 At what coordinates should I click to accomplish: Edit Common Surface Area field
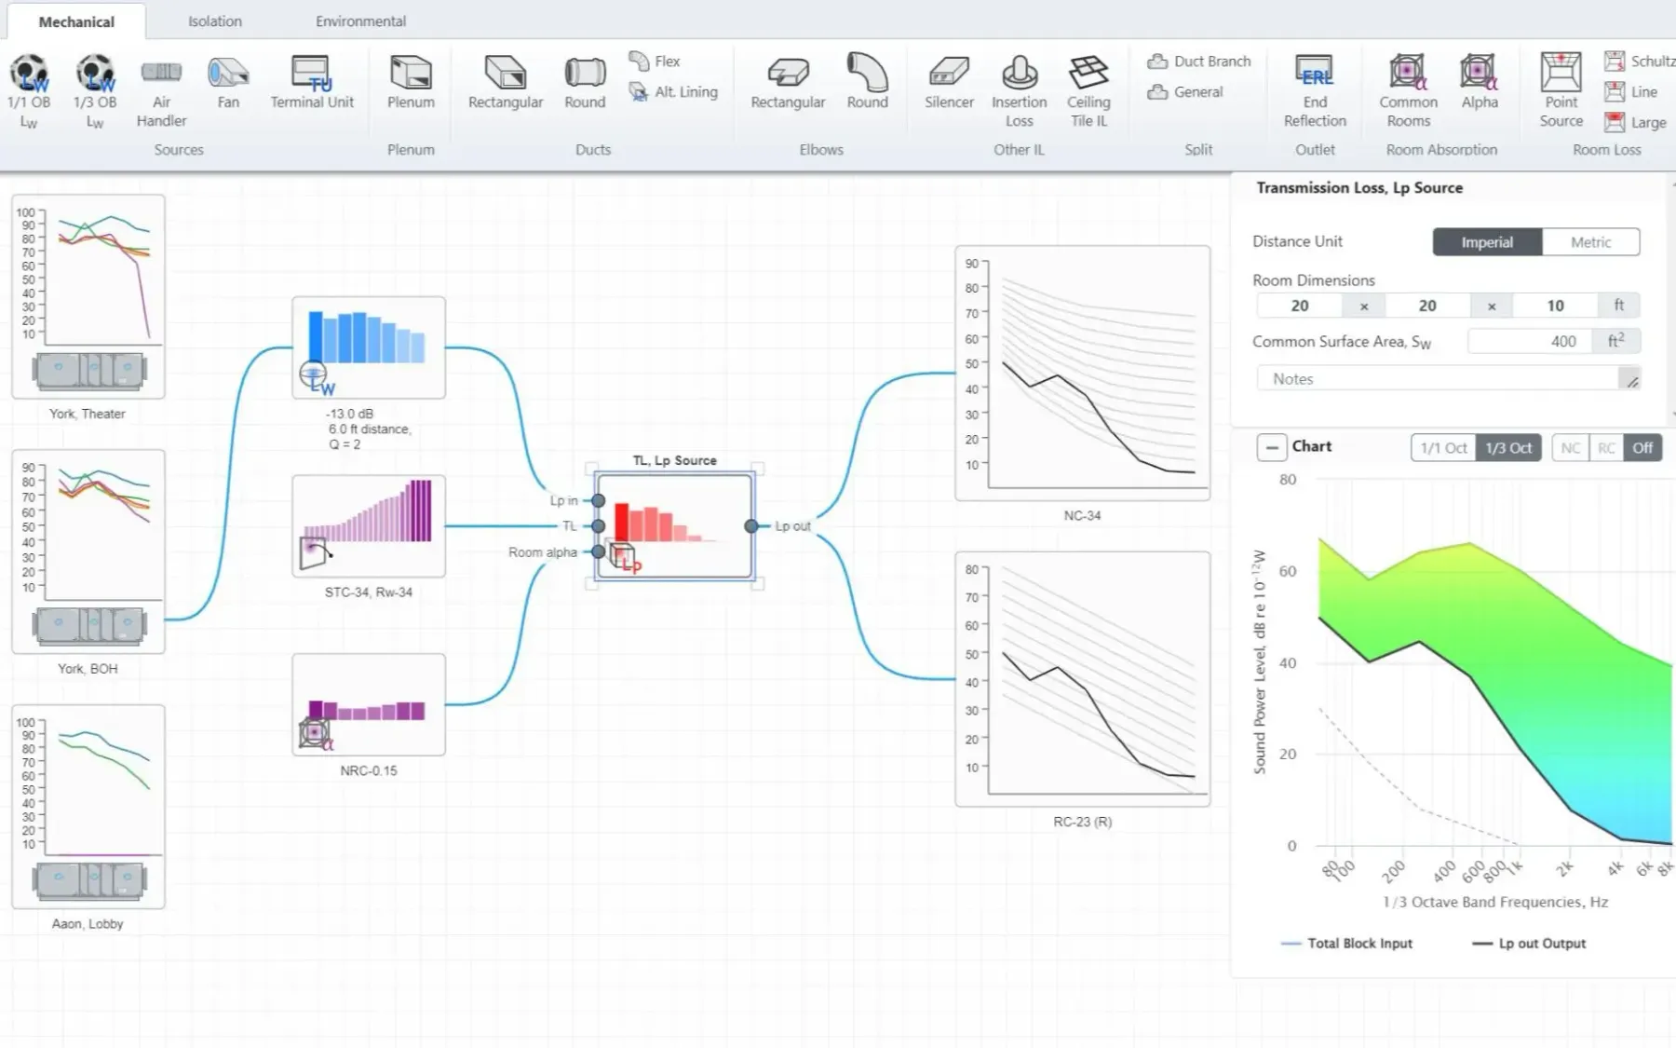click(1532, 342)
